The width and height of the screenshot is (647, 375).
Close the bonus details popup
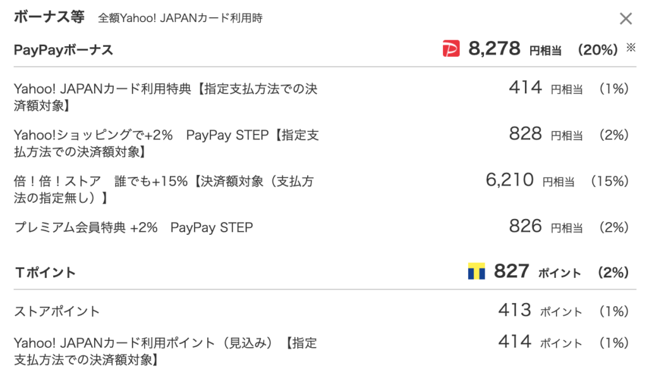point(626,18)
